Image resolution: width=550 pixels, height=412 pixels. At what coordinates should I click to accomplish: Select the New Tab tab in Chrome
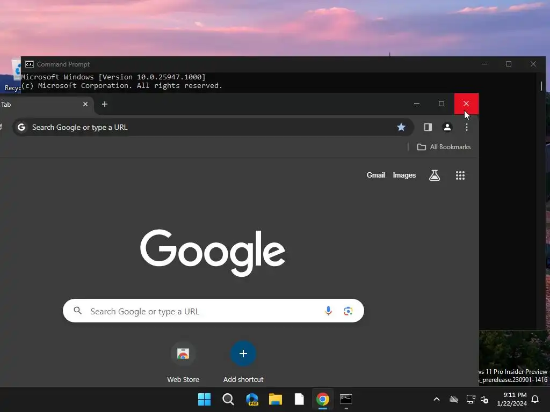[x=46, y=105]
